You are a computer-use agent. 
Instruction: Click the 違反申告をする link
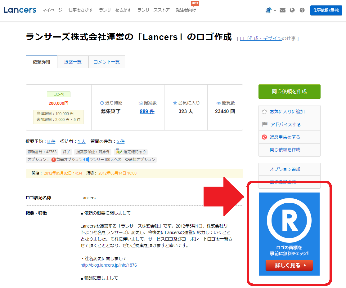(x=285, y=137)
